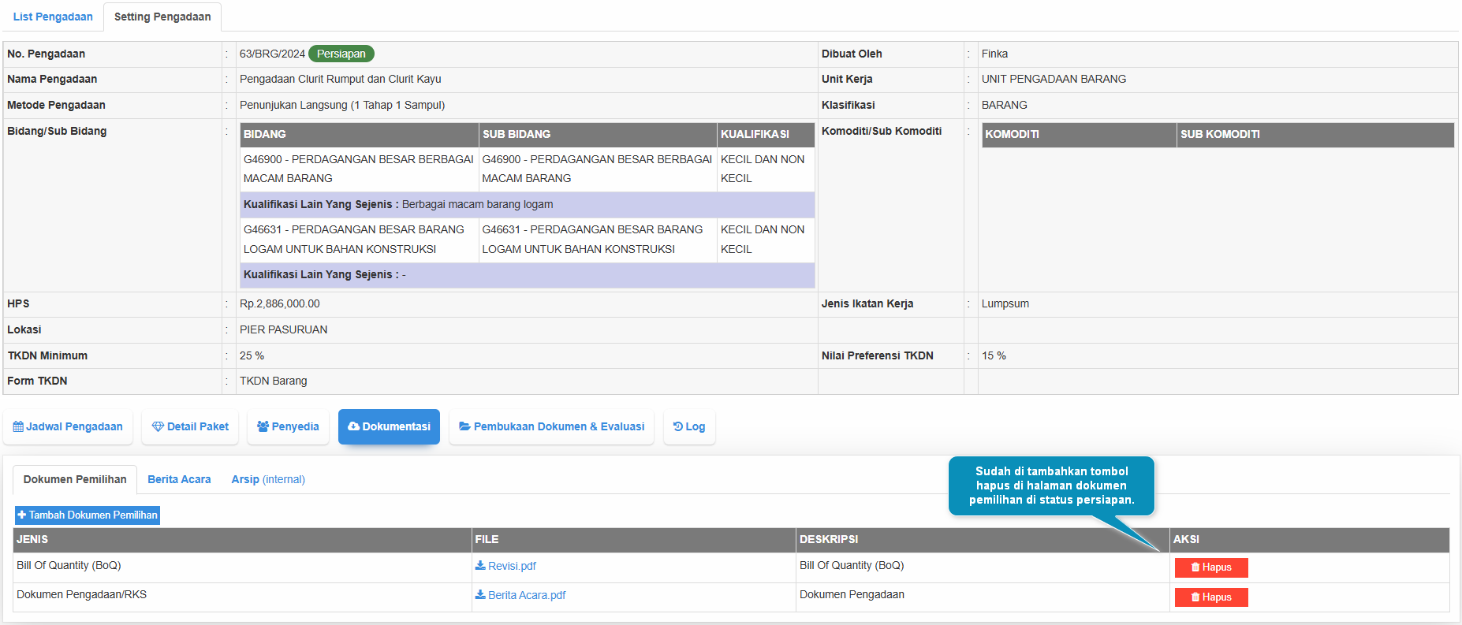The width and height of the screenshot is (1462, 625).
Task: Delete the Bill Of Quantity document
Action: (1211, 567)
